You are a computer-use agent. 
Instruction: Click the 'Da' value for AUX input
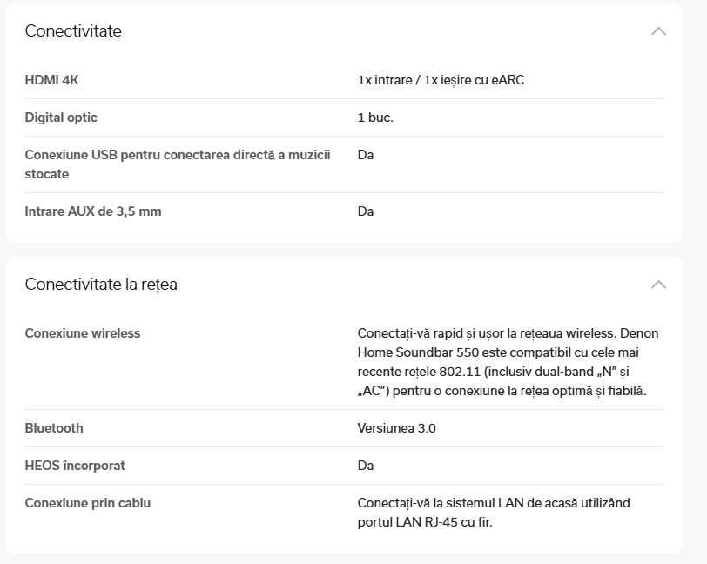point(366,211)
